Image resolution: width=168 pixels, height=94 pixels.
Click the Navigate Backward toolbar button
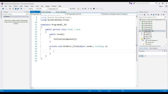(x=3, y=9)
